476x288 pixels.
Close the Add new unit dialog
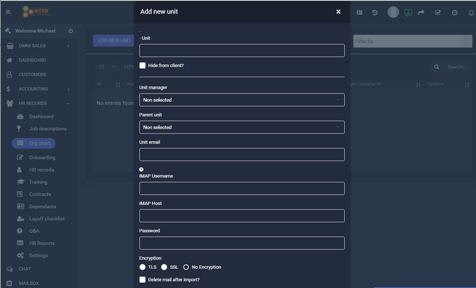(x=339, y=11)
